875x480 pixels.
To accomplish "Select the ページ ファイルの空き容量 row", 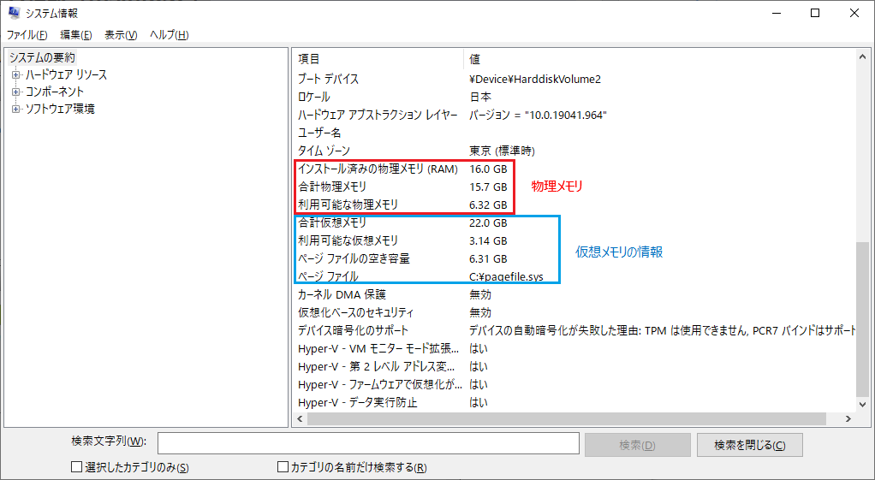I will (574, 258).
